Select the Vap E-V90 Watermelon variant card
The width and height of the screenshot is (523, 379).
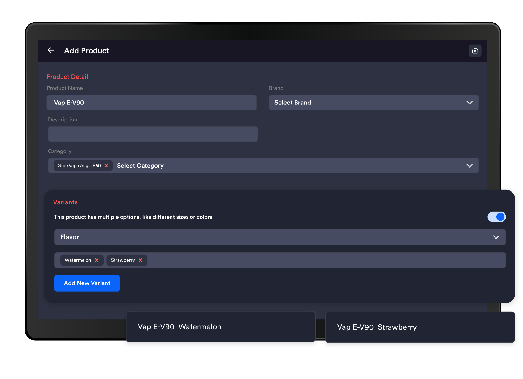coord(220,327)
